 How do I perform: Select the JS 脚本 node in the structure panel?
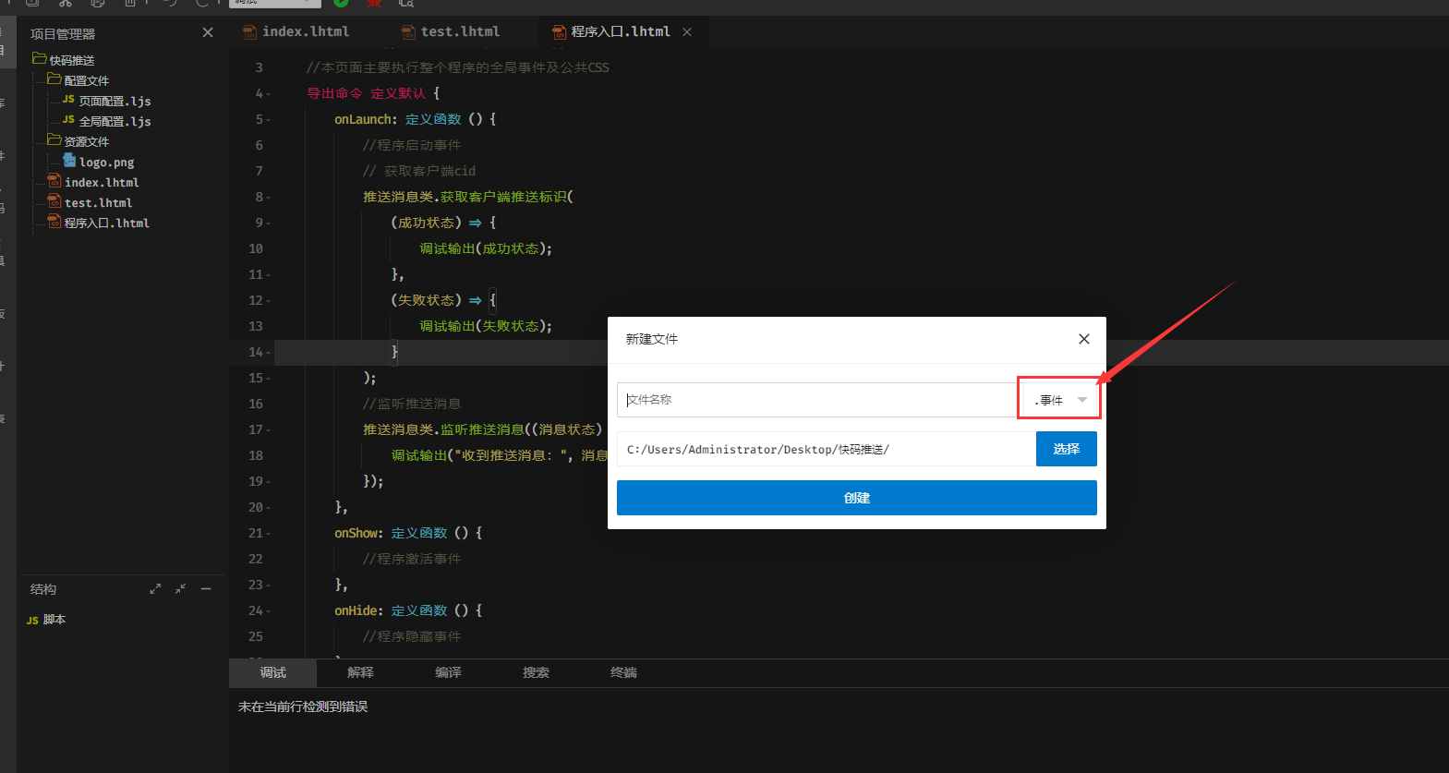46,620
